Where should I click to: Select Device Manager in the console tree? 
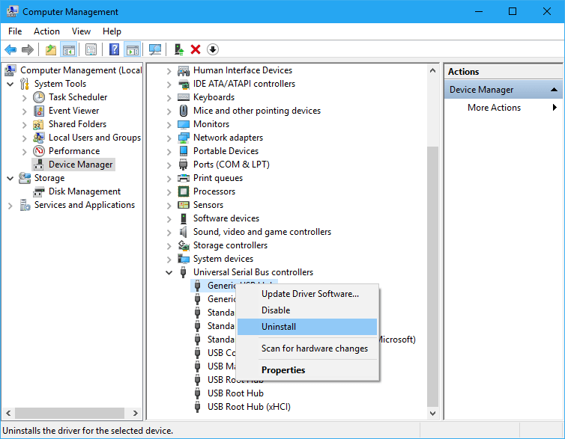point(80,165)
